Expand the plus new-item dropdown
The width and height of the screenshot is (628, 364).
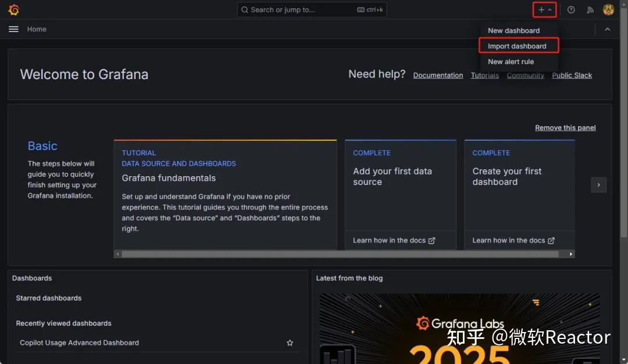point(545,10)
